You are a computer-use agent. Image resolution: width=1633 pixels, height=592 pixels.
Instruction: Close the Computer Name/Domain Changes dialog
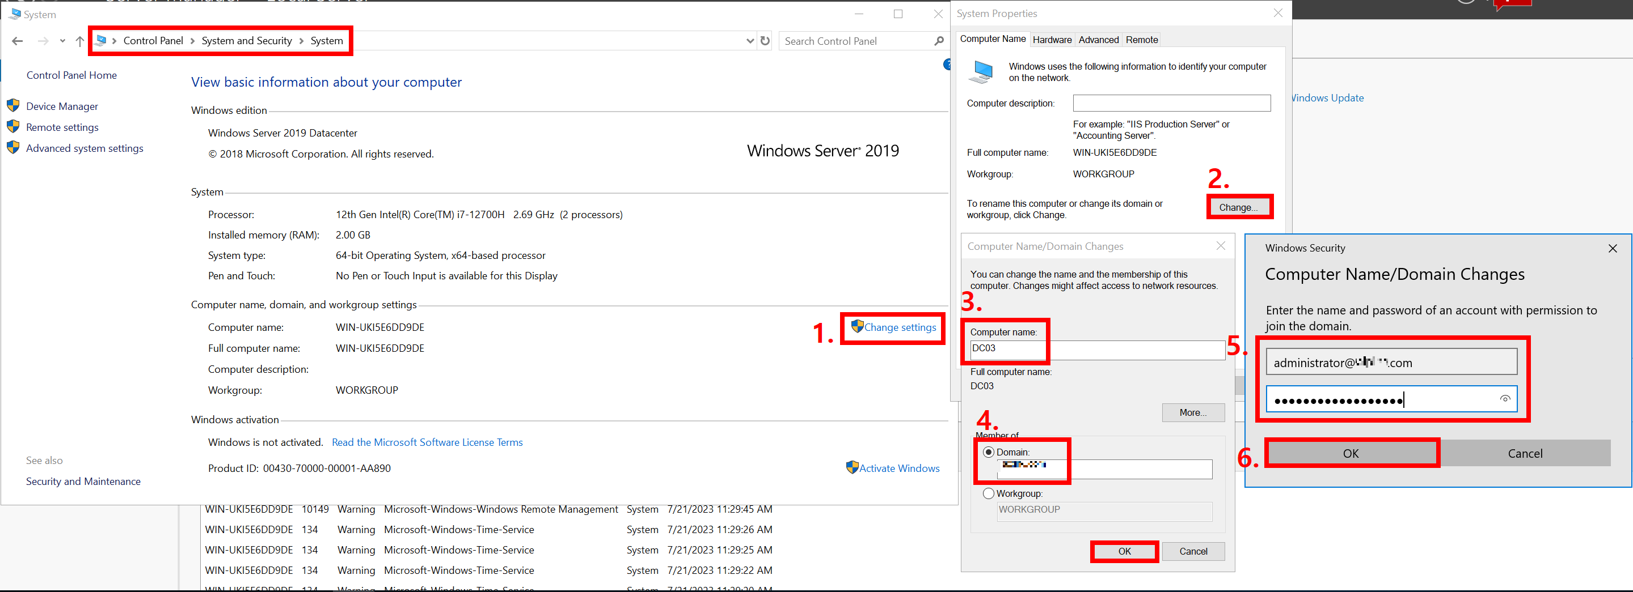[x=1220, y=246]
